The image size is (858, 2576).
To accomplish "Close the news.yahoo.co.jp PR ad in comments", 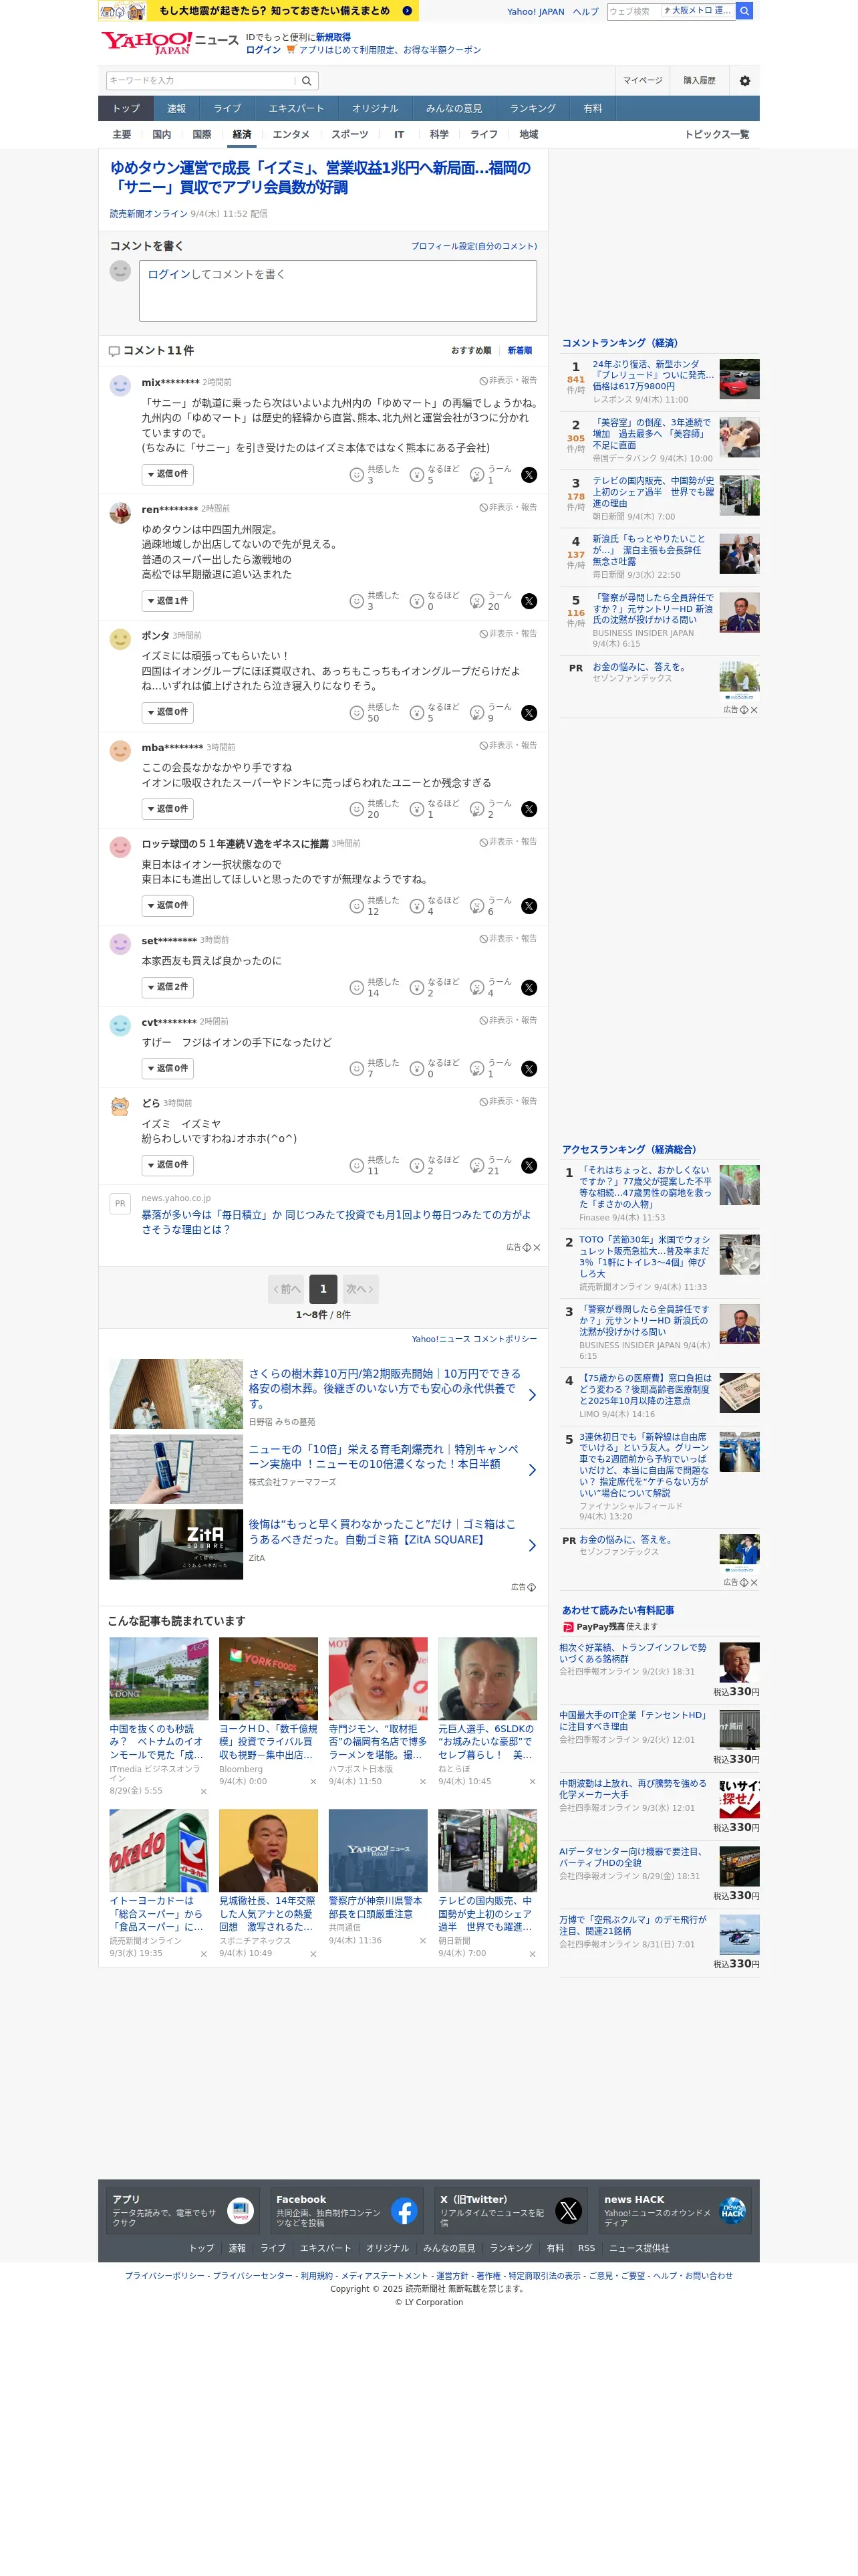I will 537,1247.
